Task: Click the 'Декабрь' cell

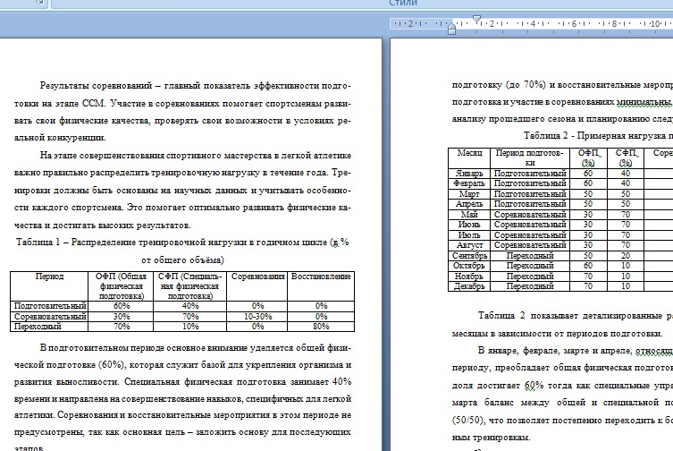Action: click(x=469, y=286)
